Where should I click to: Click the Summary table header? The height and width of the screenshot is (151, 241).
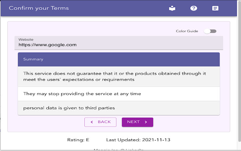119,59
